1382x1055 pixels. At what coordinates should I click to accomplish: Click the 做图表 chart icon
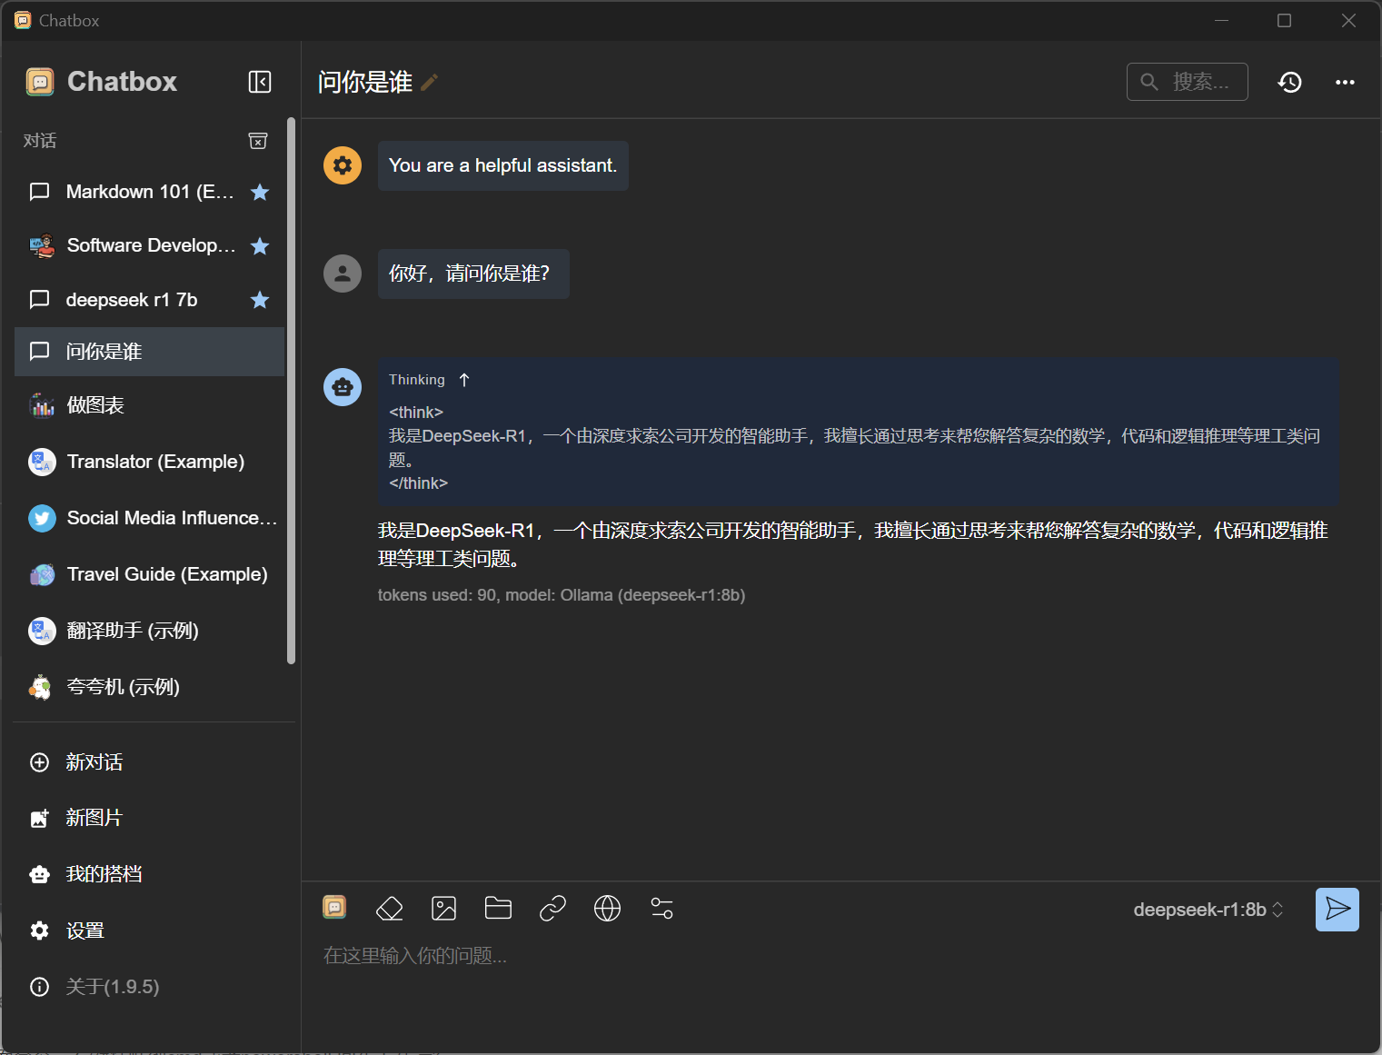43,405
